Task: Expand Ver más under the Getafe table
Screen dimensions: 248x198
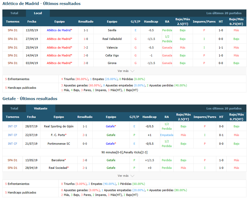Action: click(x=126, y=176)
